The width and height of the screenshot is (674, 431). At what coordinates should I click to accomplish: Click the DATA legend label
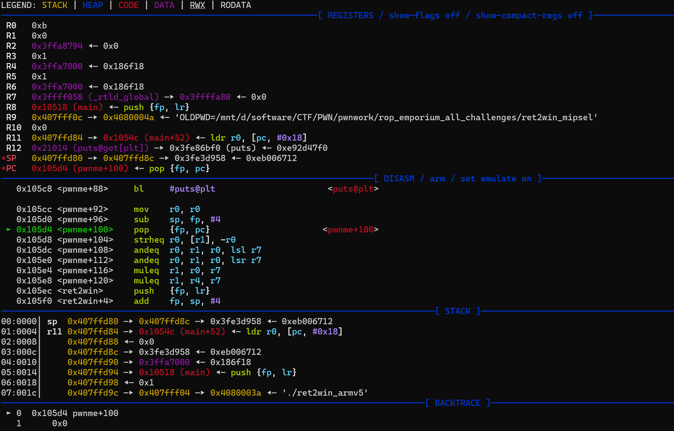[x=164, y=5]
